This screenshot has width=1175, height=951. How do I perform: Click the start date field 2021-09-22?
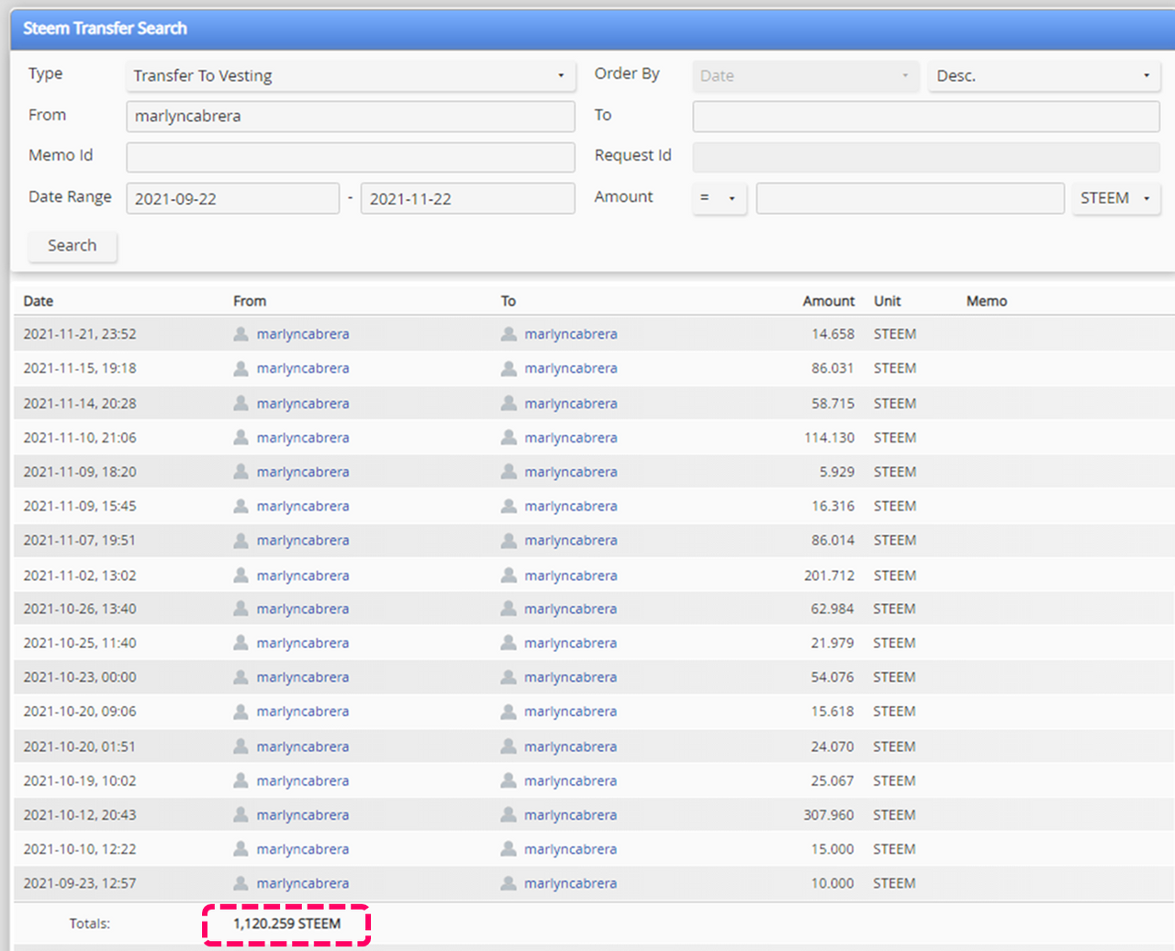click(x=232, y=198)
